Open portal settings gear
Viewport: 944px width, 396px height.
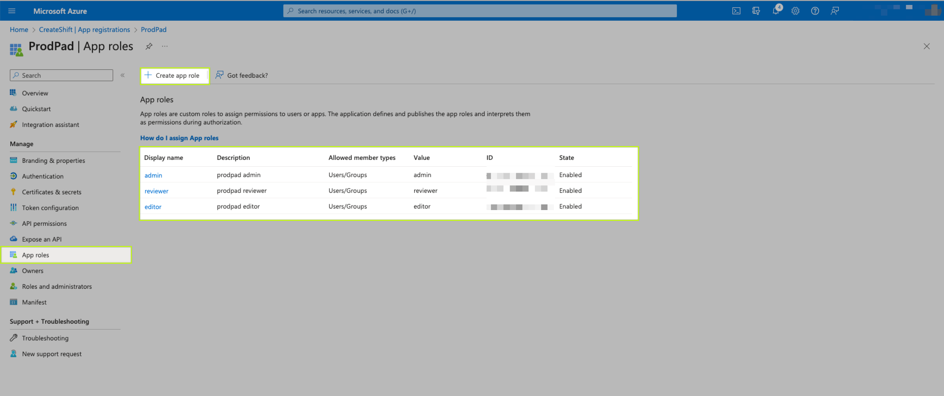795,11
